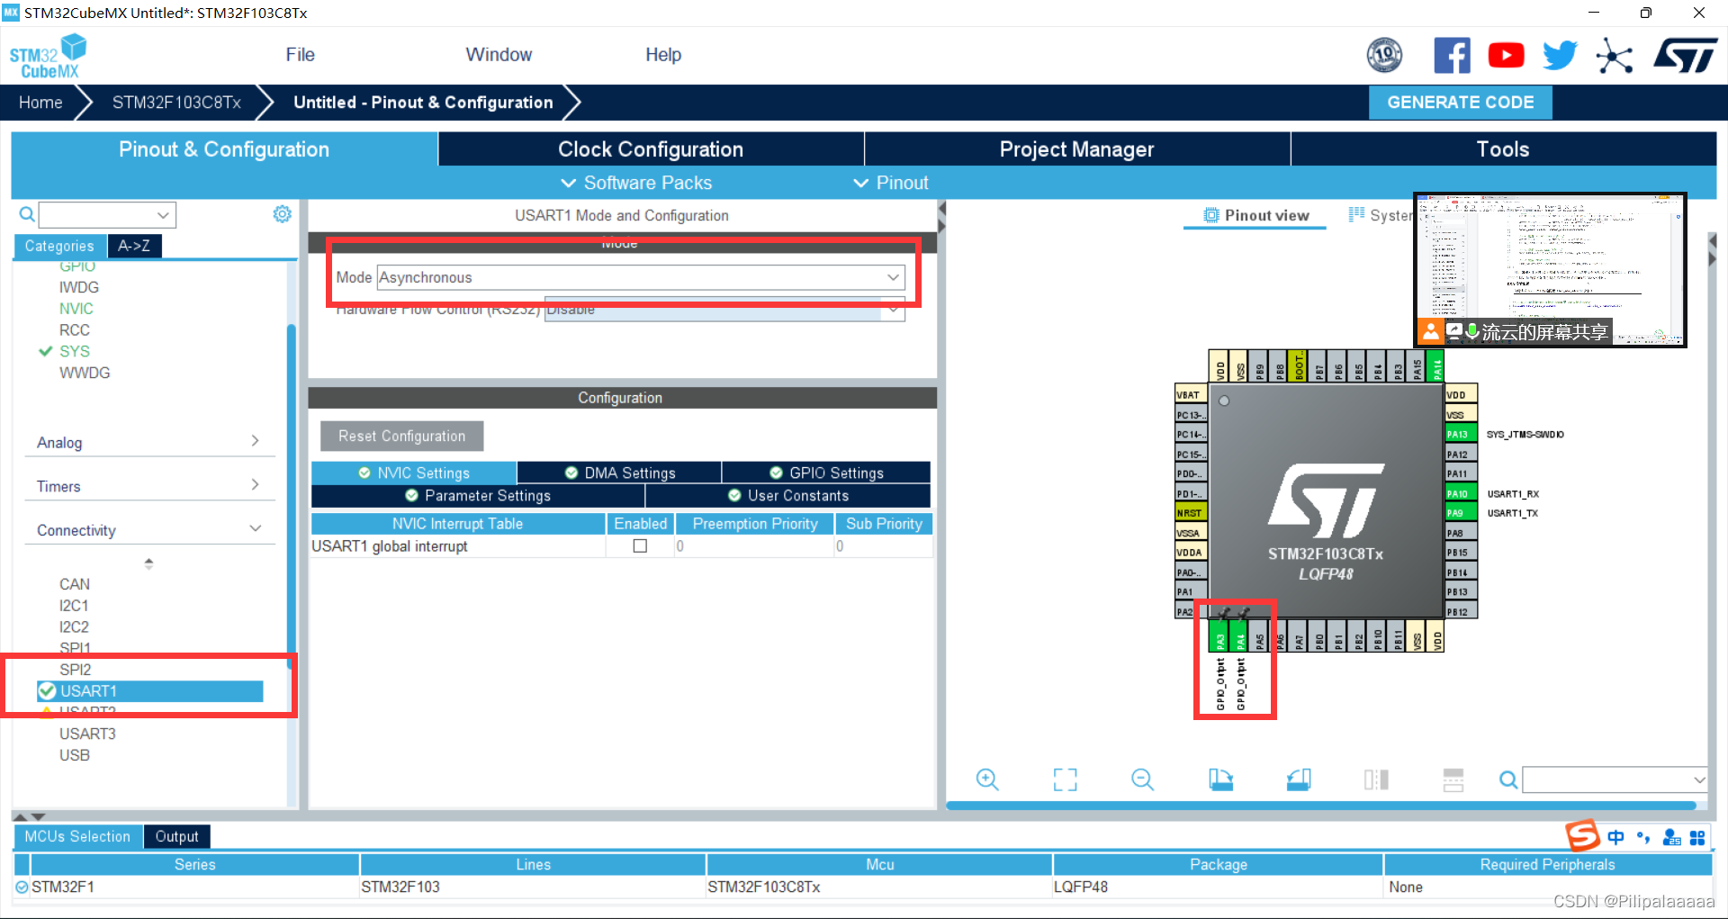Click the categories list vertical scrollbar
The width and height of the screenshot is (1728, 919).
click(291, 495)
